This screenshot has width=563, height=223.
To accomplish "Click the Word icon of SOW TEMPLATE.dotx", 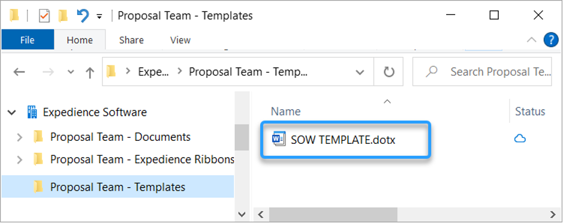I will pyautogui.click(x=279, y=139).
